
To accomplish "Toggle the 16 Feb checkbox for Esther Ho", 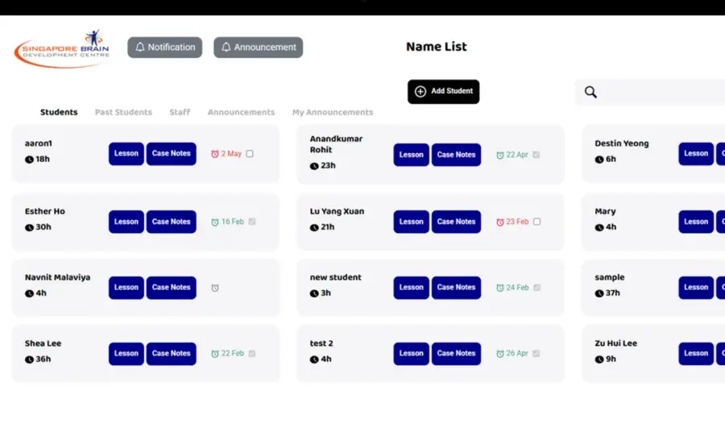I will pos(252,222).
